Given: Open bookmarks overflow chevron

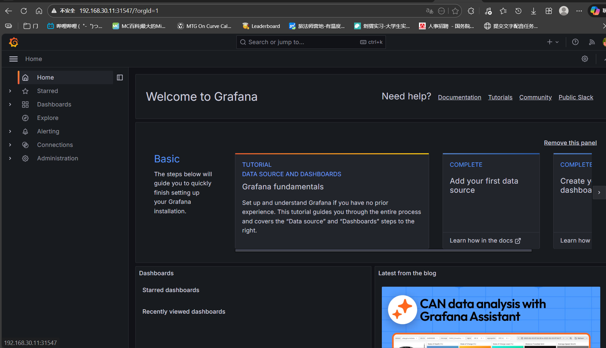Looking at the screenshot, I should click(604, 26).
